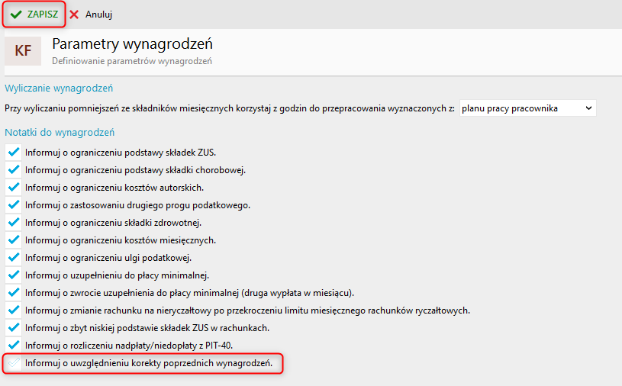The image size is (622, 386).
Task: Open the 'planu pracy pracownika' dropdown
Action: 527,108
